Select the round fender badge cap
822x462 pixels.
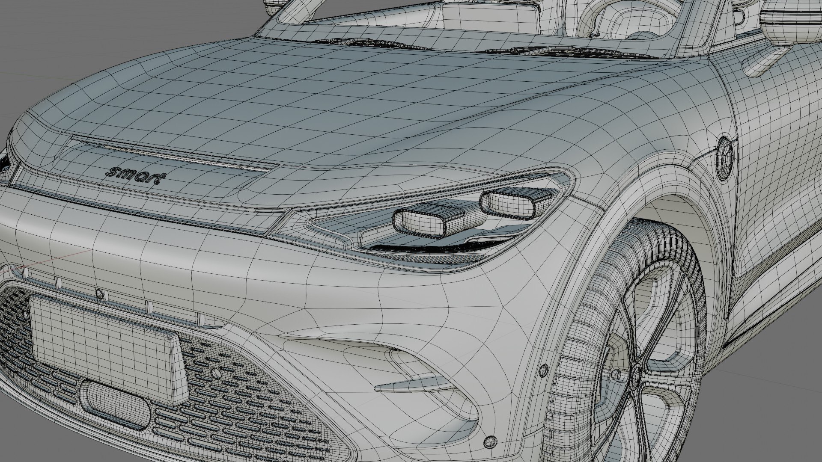coord(726,158)
